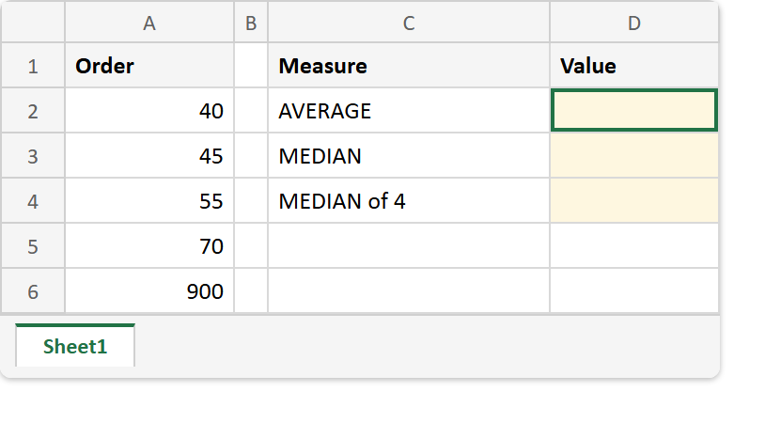
Task: Select empty cell D5
Action: click(x=633, y=246)
